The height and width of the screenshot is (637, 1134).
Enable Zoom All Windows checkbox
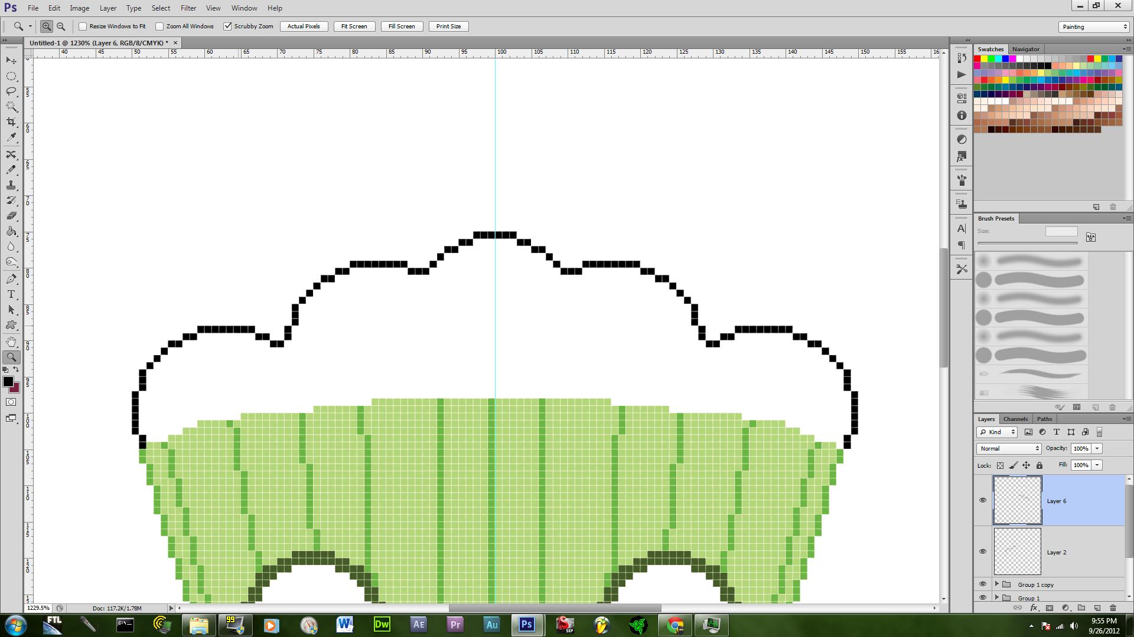pos(159,27)
